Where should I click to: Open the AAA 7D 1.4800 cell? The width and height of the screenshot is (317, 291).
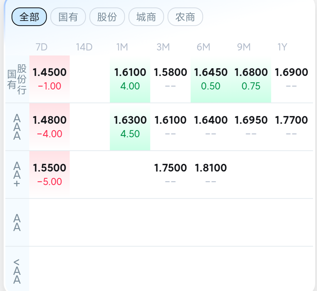tap(49, 126)
